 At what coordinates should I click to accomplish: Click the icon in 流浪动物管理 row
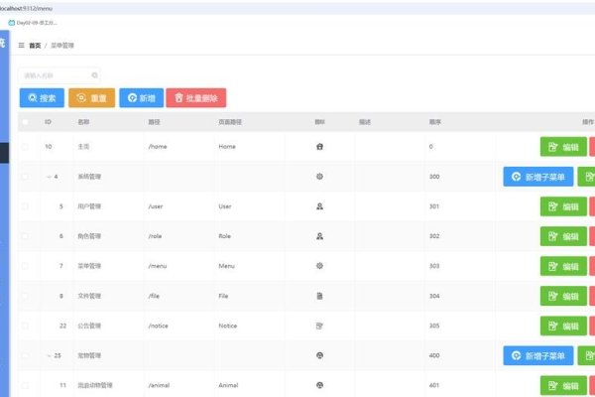(319, 385)
